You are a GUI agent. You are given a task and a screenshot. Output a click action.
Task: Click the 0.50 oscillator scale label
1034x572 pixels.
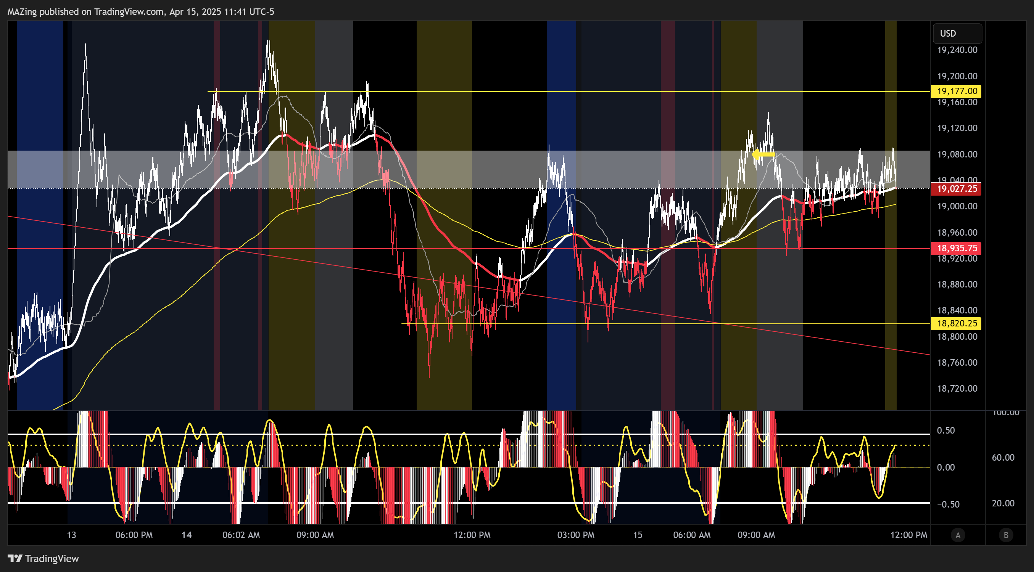pyautogui.click(x=946, y=431)
